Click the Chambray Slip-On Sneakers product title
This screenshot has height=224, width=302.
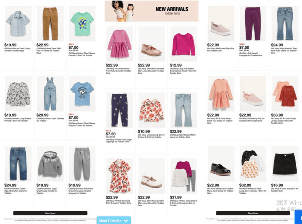252,120
